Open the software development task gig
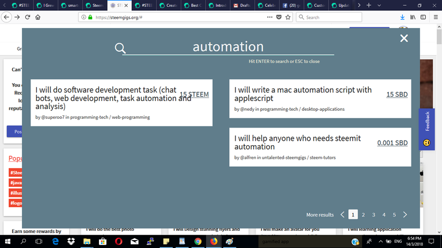Viewport: 442px width, 248px height. [113, 98]
